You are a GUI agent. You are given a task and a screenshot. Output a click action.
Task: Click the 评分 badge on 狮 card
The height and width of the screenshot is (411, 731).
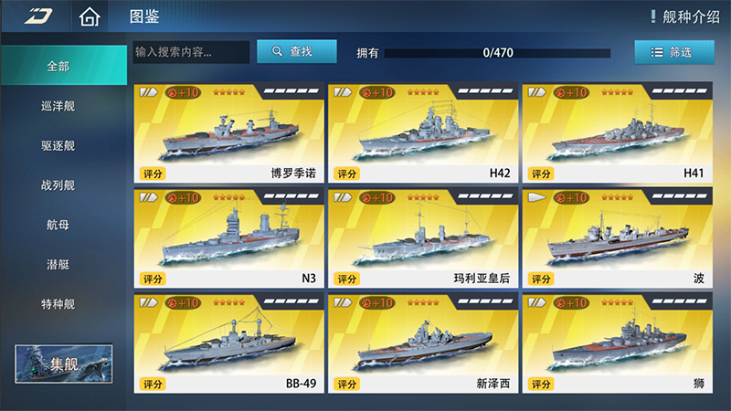pyautogui.click(x=541, y=384)
